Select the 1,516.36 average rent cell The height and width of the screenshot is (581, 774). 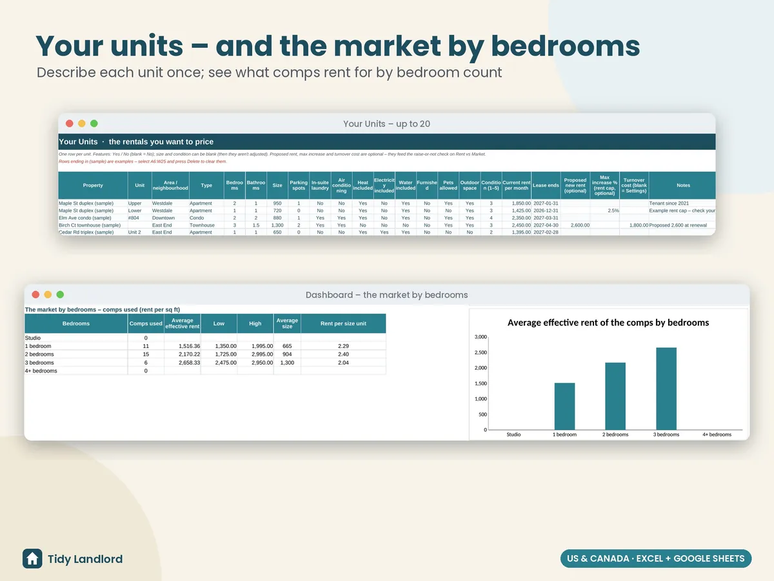pyautogui.click(x=183, y=346)
